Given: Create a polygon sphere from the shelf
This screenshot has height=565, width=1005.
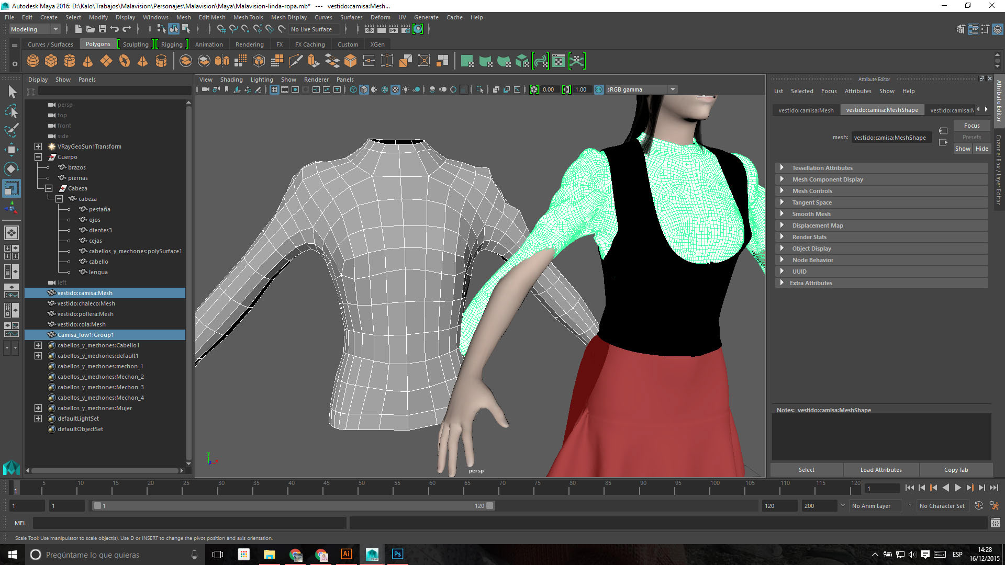Looking at the screenshot, I should 33,61.
